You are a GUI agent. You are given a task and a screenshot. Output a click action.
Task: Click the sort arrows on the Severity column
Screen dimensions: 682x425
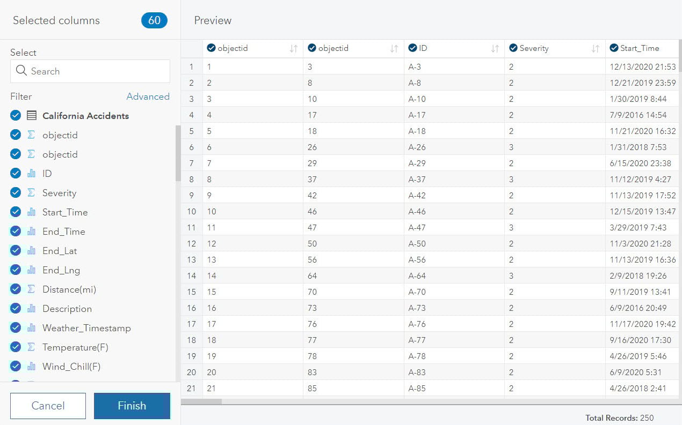click(596, 48)
